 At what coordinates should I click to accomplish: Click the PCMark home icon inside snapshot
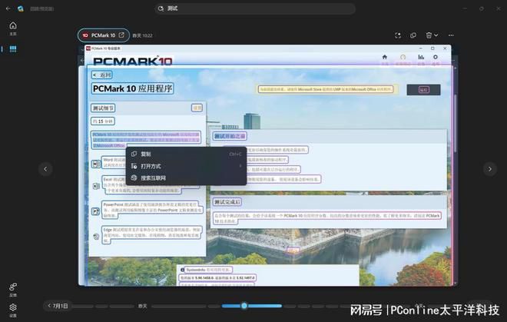point(384,58)
